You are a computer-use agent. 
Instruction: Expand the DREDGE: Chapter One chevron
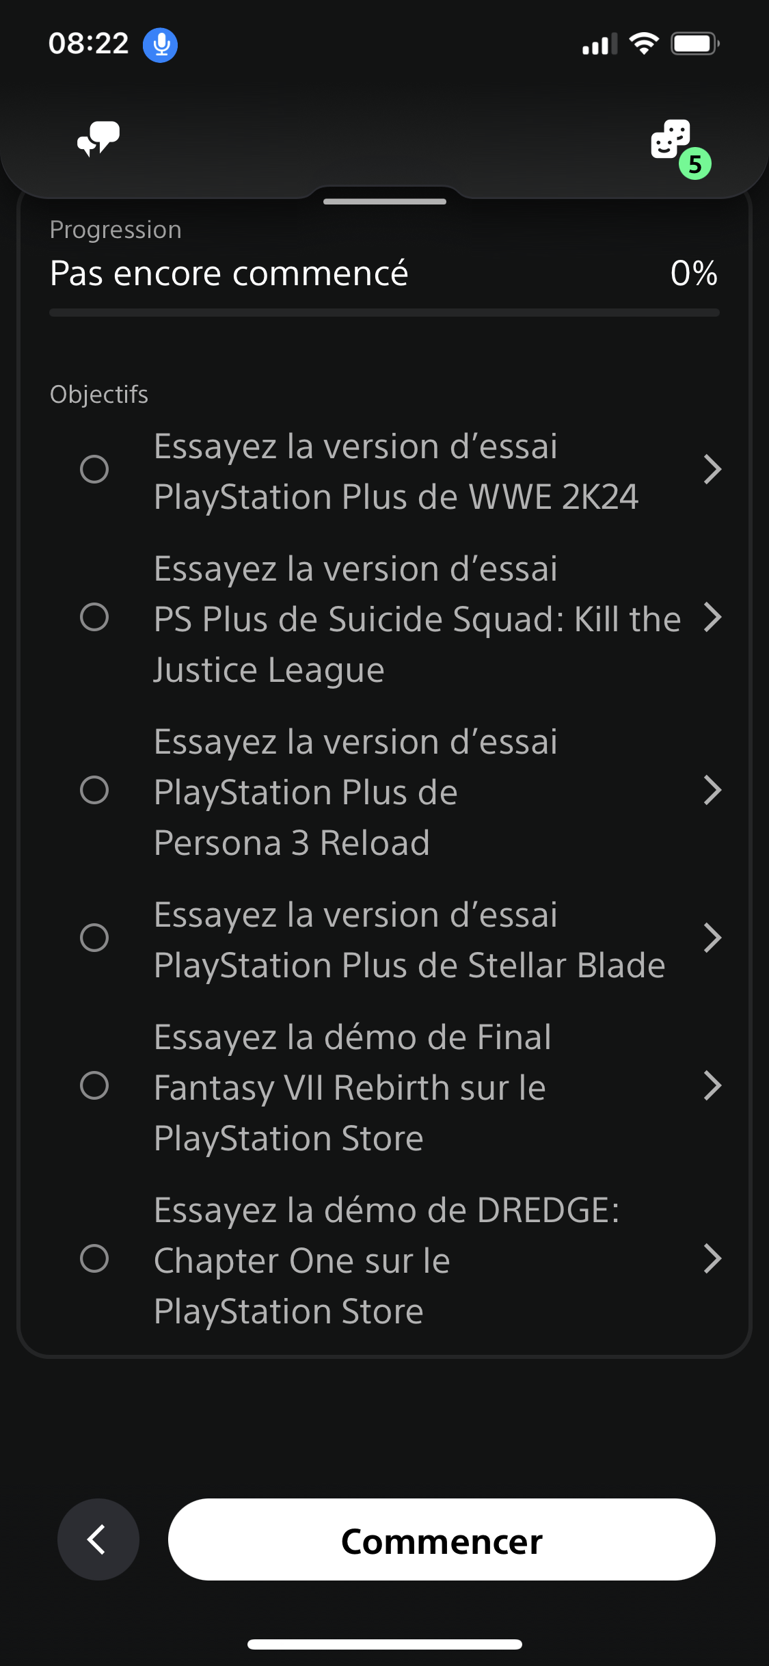pos(712,1259)
